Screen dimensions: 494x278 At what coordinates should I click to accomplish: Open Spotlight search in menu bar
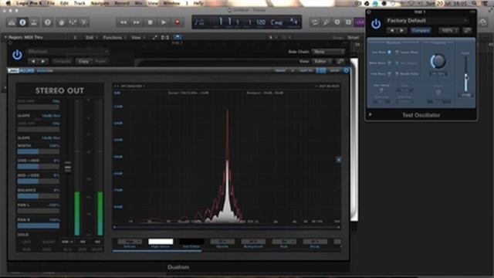tap(474, 3)
